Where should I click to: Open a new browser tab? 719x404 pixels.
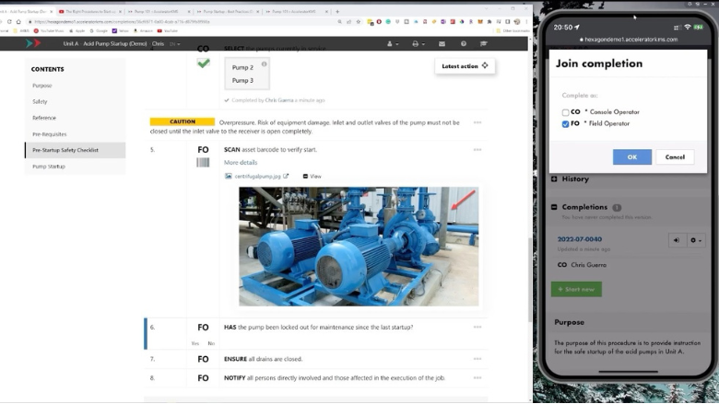337,11
